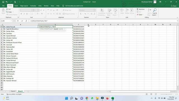Open Google Chrome from the taskbar

coord(87,98)
